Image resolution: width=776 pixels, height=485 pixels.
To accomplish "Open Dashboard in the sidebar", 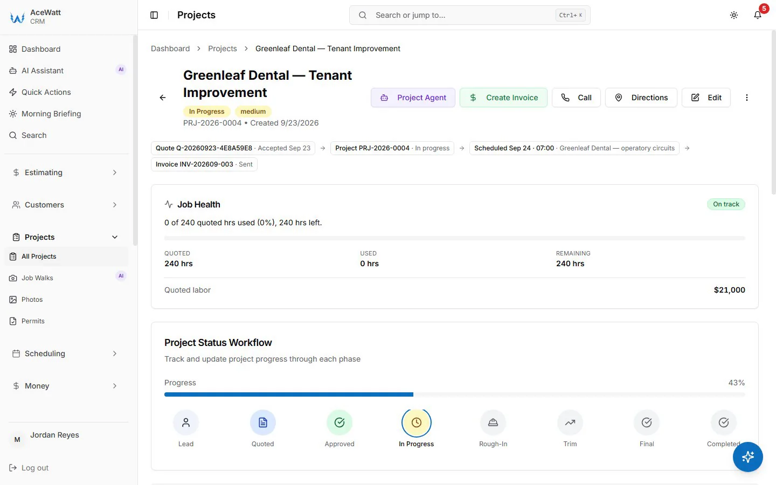I will (66, 49).
